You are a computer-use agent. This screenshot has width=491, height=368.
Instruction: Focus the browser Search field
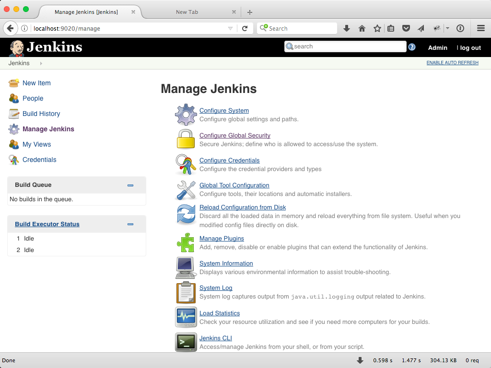(297, 28)
